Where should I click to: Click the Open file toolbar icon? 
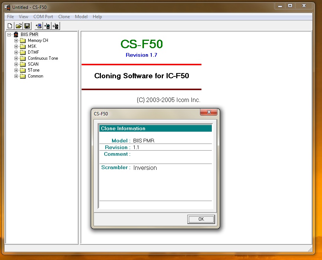click(x=19, y=26)
